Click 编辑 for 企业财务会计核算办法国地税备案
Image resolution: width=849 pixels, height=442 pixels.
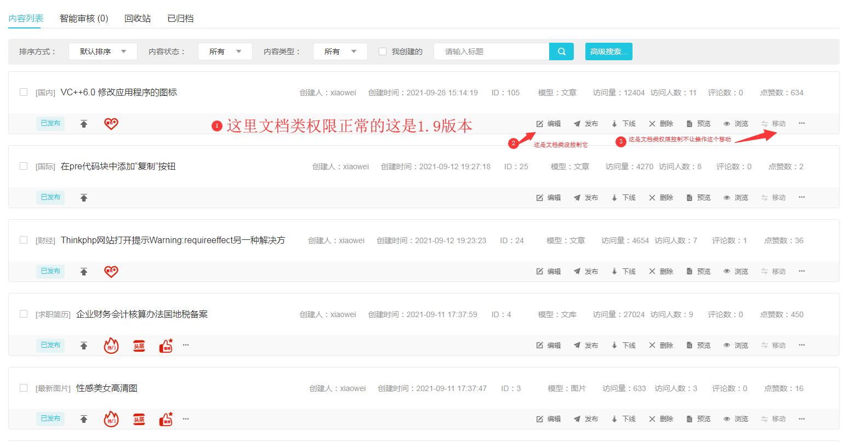click(549, 346)
